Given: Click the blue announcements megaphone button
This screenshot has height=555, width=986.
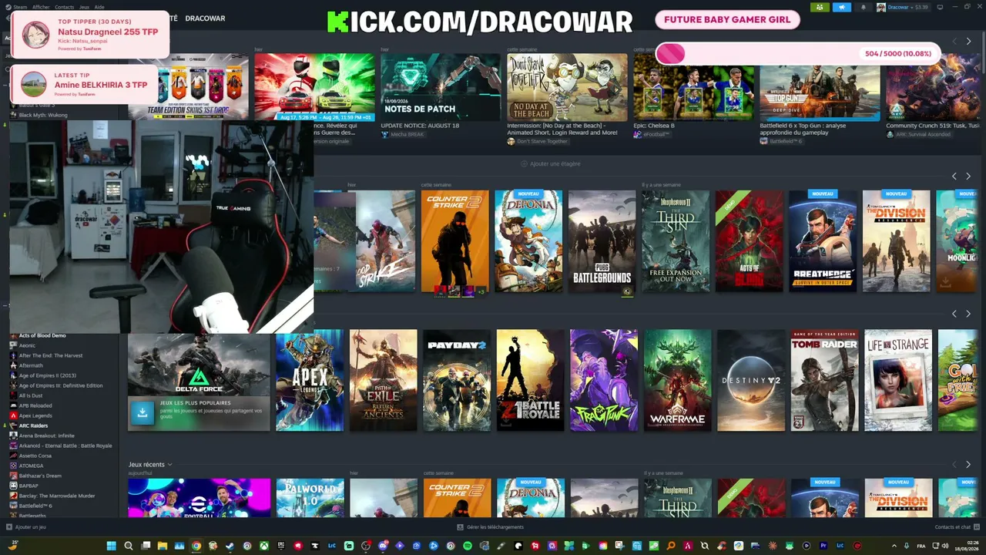Looking at the screenshot, I should (842, 7).
